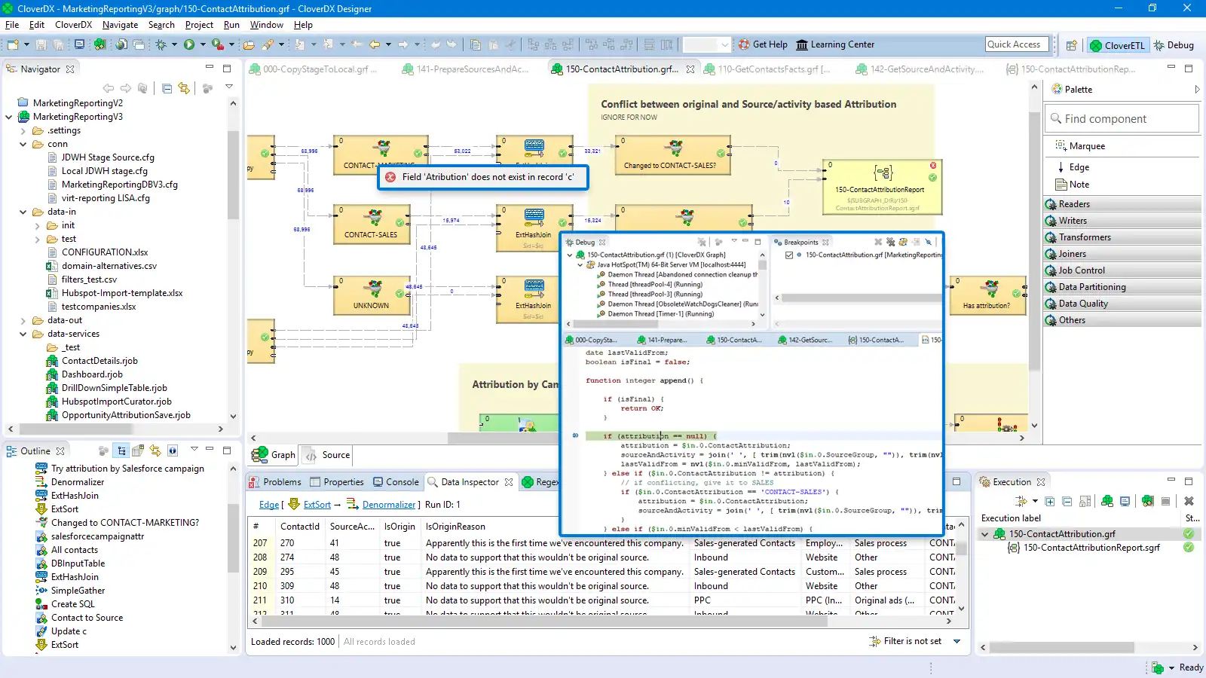
Task: Click the ExtSort link in Data Inspector
Action: point(317,505)
